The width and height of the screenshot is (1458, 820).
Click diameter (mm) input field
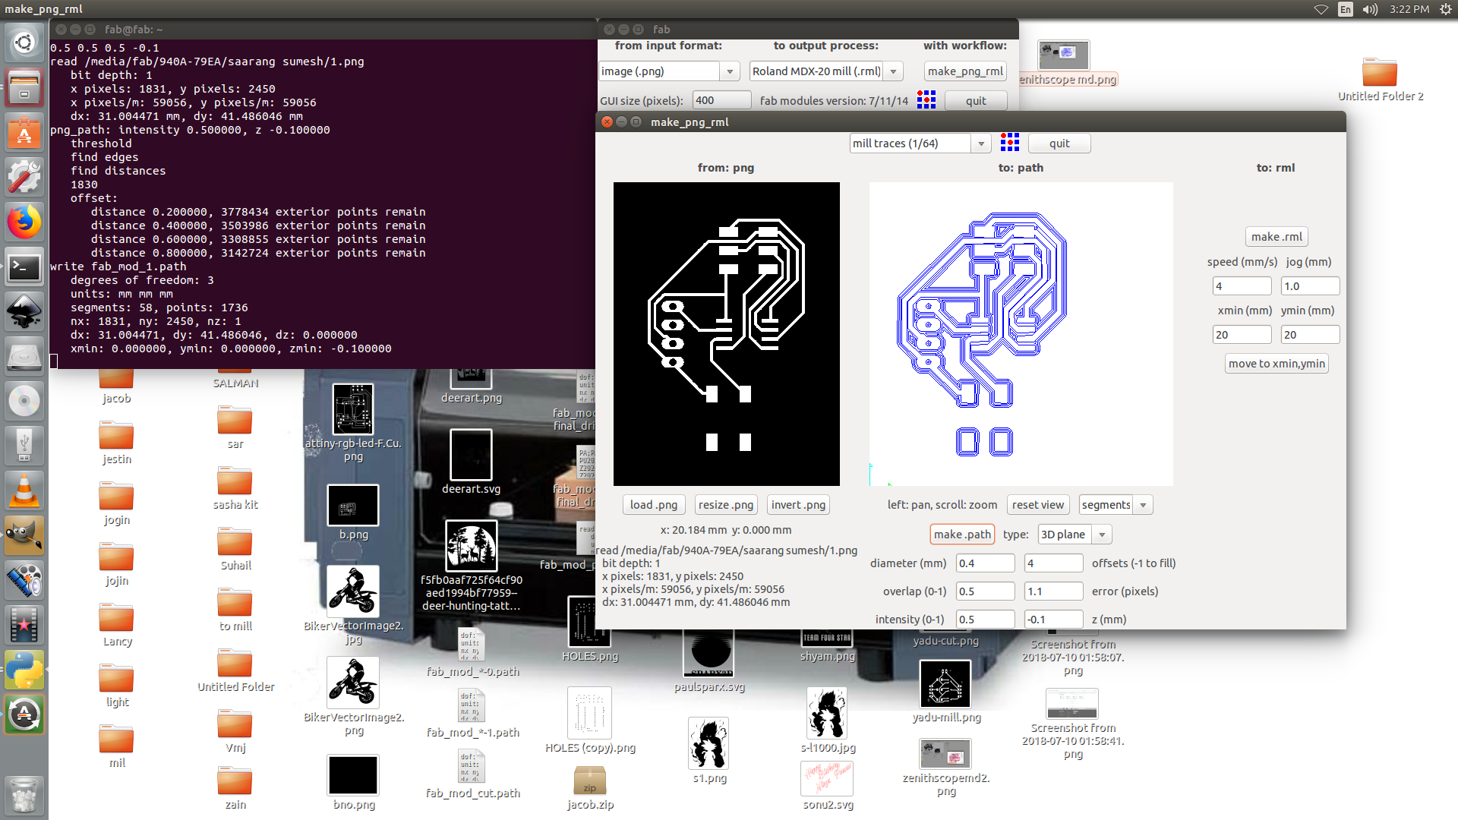[x=985, y=563]
